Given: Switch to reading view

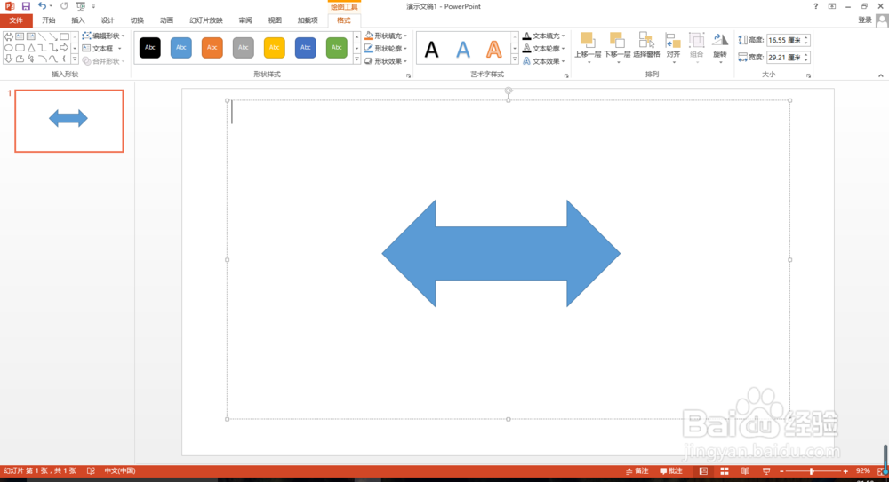Looking at the screenshot, I should [x=746, y=471].
